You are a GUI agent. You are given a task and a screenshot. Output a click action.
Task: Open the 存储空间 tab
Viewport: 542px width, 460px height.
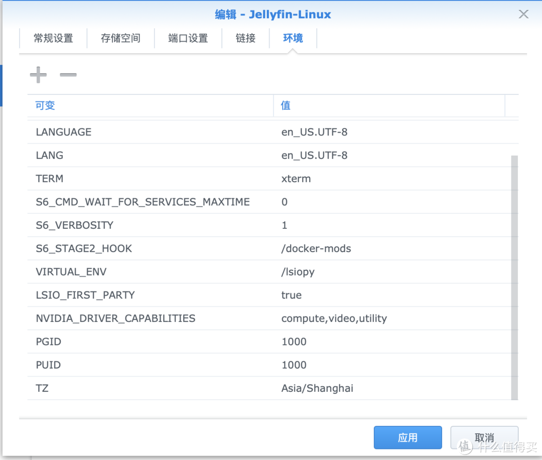point(120,38)
